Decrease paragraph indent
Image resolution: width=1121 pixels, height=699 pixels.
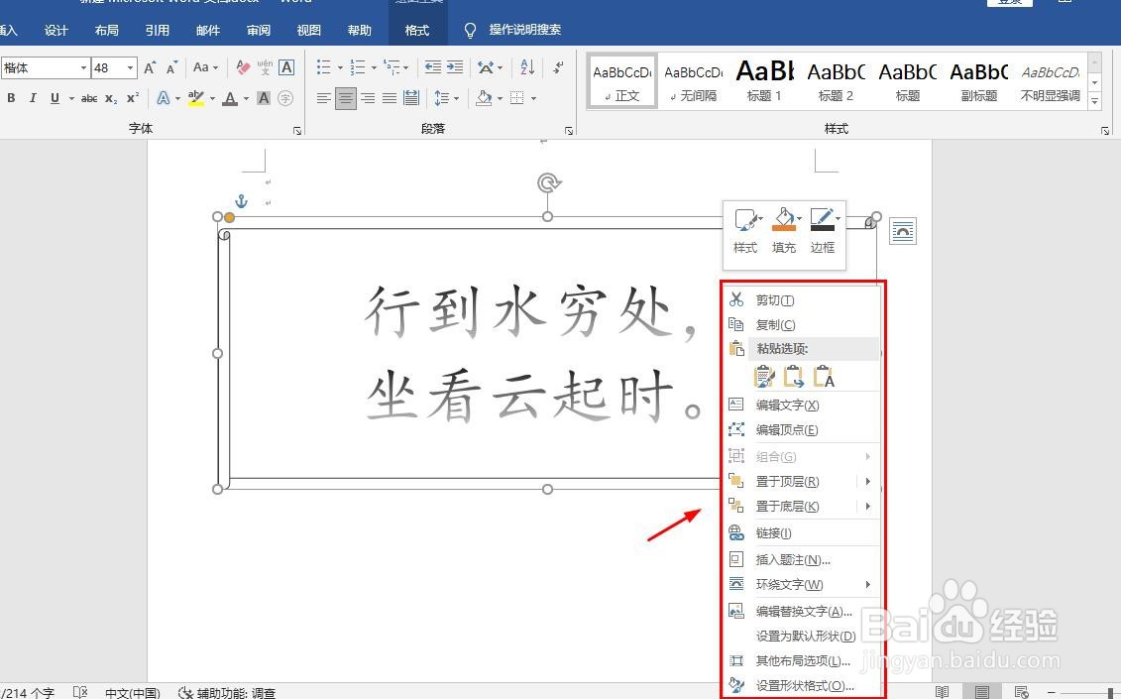(432, 67)
